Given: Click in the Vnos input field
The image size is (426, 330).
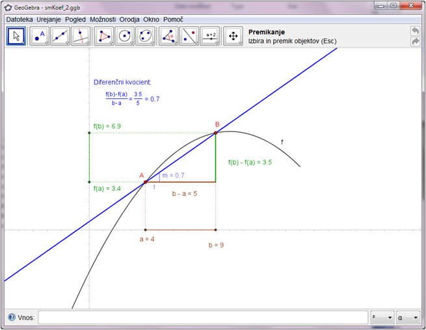Looking at the screenshot, I should coord(203,317).
